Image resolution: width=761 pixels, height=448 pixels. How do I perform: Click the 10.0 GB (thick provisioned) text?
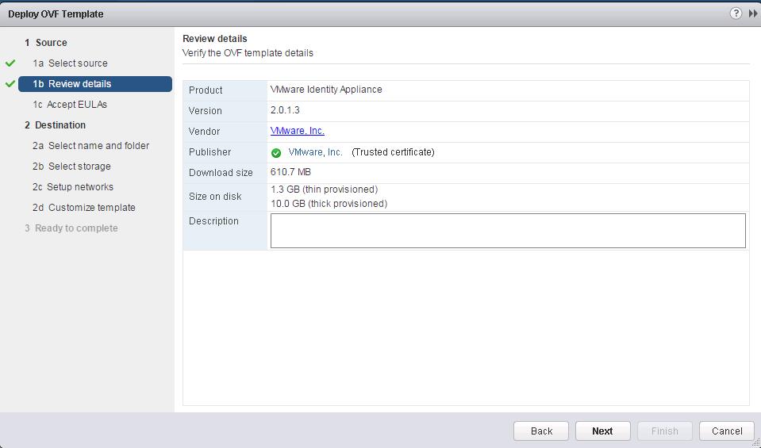[x=329, y=204]
